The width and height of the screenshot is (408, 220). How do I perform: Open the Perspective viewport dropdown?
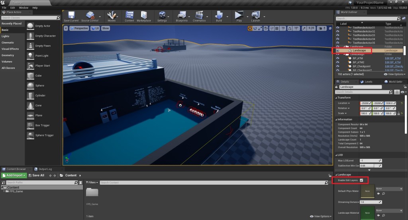(x=79, y=28)
